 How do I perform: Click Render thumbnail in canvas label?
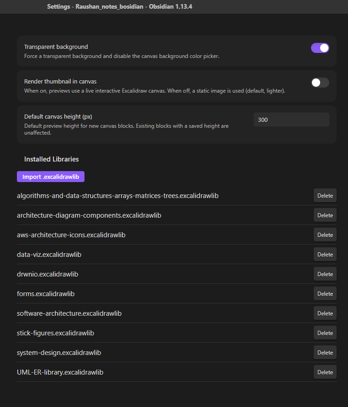click(60, 82)
